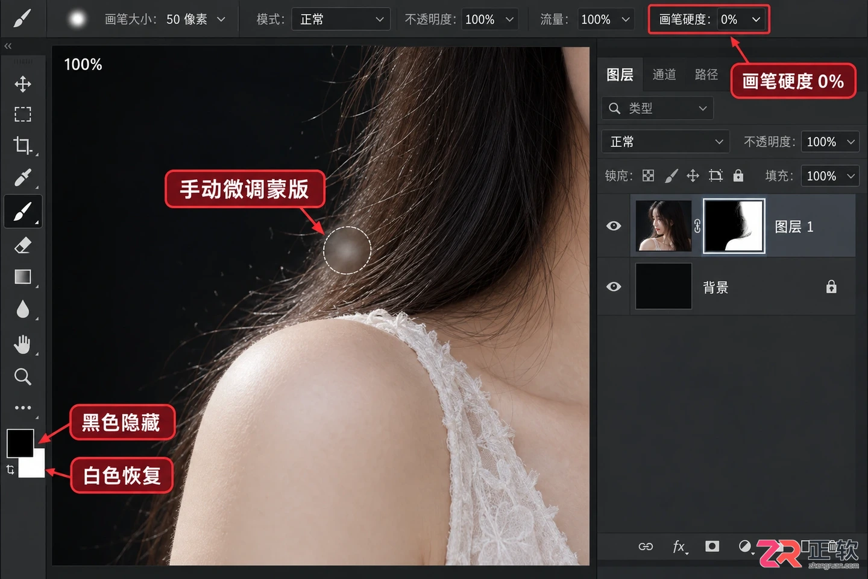Select the 图层 1 image thumbnail
This screenshot has height=579, width=868.
[664, 226]
